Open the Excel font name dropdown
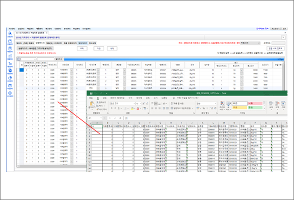Screen dimensions: 294x200 pos(134,103)
